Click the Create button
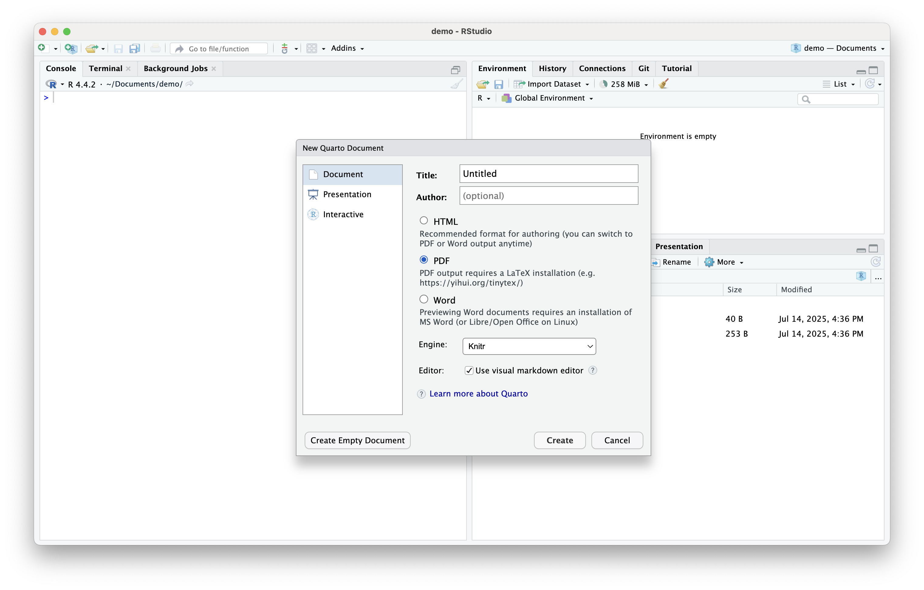 559,440
